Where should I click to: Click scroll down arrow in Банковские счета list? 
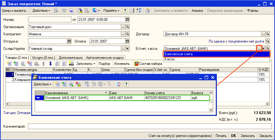(211, 110)
